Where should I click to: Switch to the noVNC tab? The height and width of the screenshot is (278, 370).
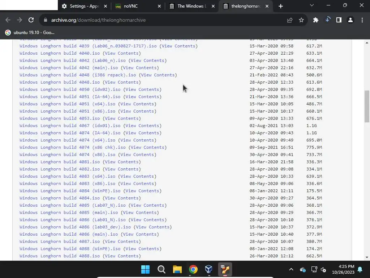138,6
